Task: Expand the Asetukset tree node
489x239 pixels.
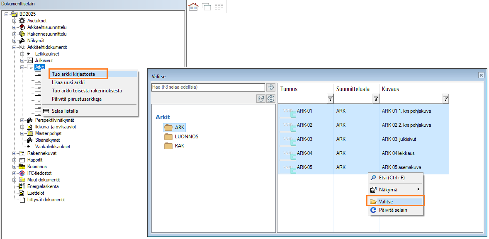Action: [x=15, y=21]
